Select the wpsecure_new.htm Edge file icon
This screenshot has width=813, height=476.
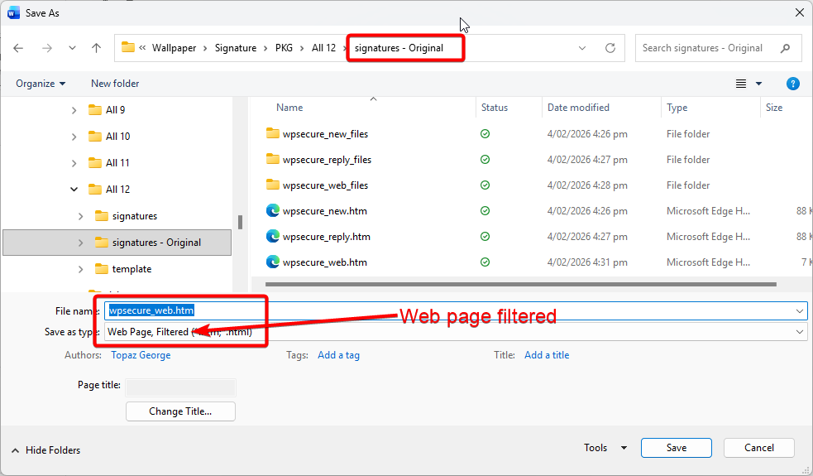coord(273,211)
